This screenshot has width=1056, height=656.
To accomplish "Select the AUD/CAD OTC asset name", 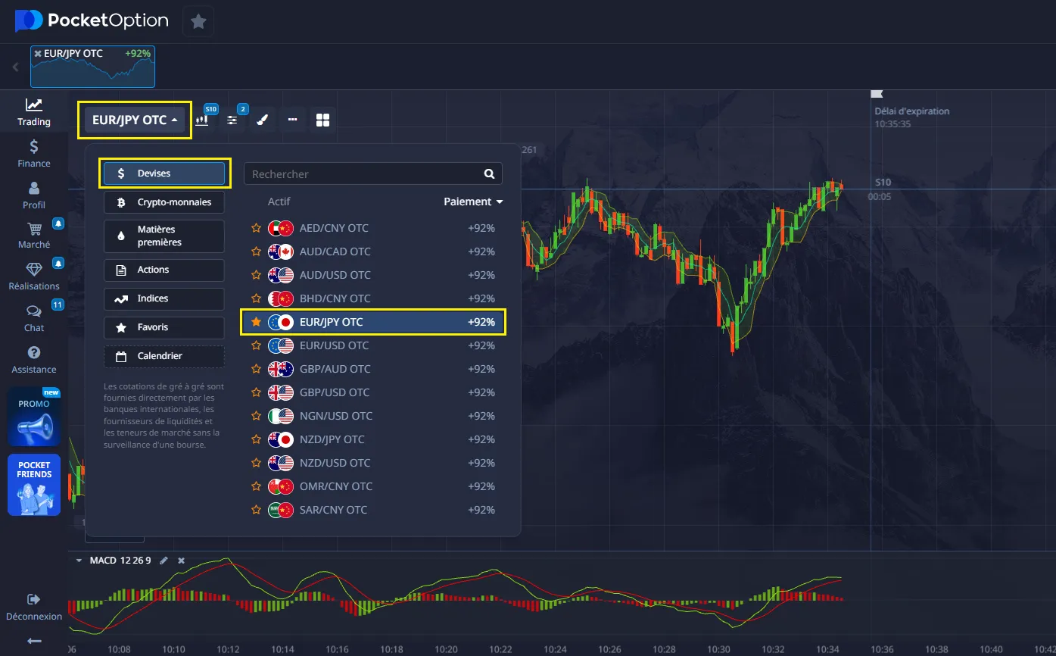I will [335, 251].
